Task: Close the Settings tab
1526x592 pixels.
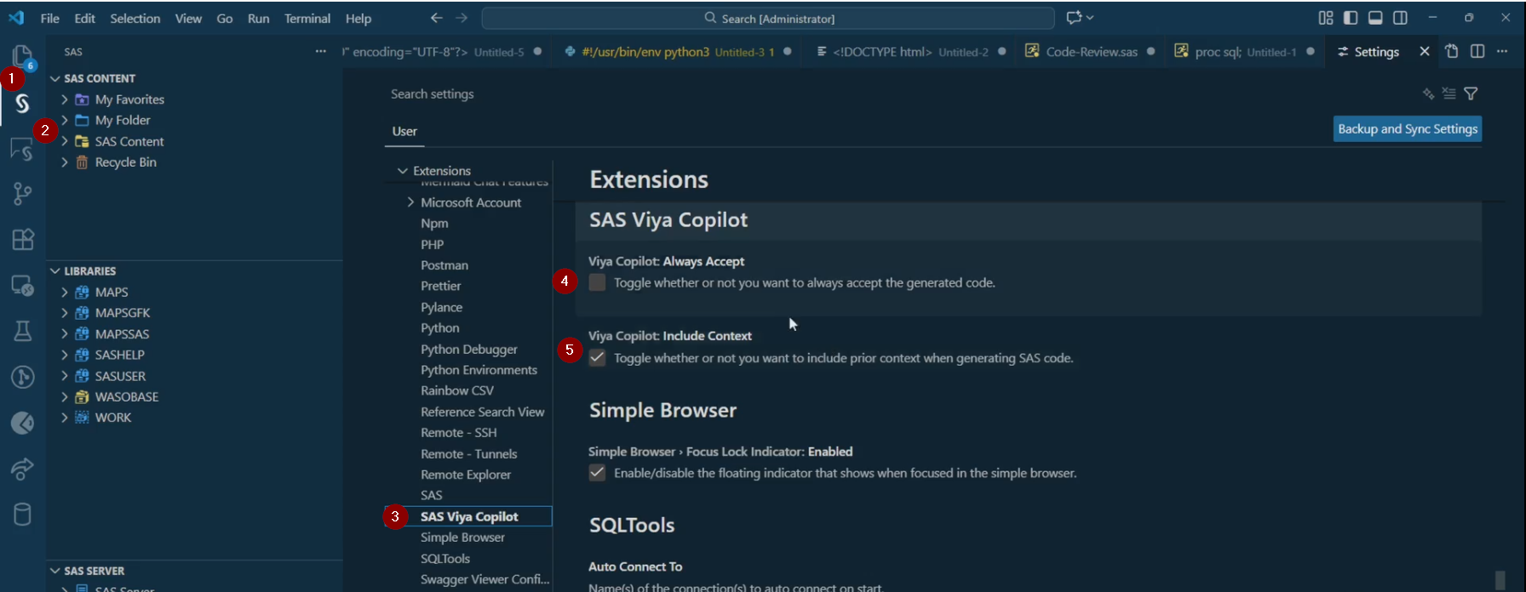Action: 1425,52
